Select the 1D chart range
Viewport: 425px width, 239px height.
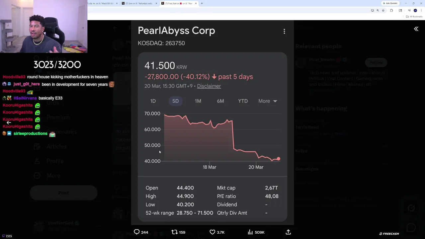[x=153, y=101]
